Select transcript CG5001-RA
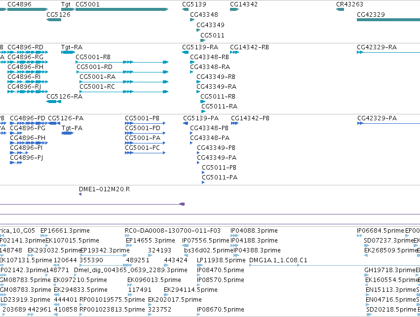The width and height of the screenshot is (420, 317). click(x=124, y=82)
